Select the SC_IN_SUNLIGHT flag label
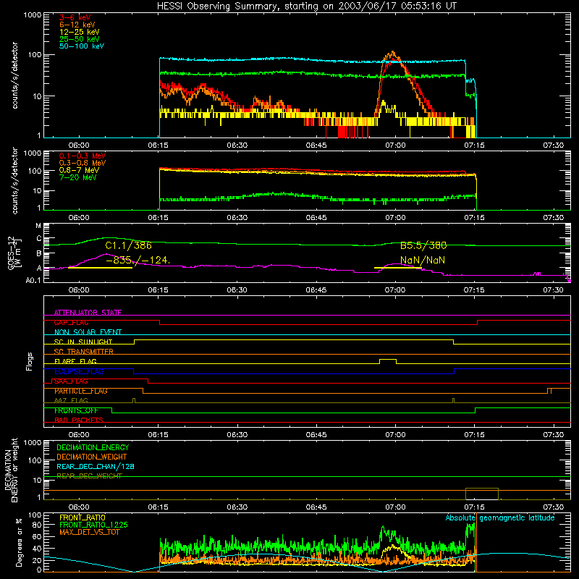This screenshot has width=579, height=579. click(x=83, y=342)
